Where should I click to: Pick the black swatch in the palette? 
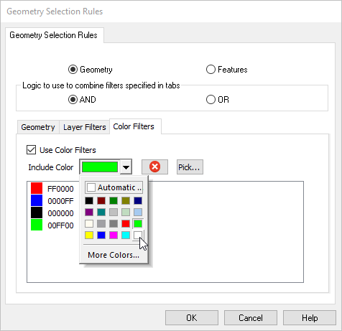pyautogui.click(x=89, y=200)
